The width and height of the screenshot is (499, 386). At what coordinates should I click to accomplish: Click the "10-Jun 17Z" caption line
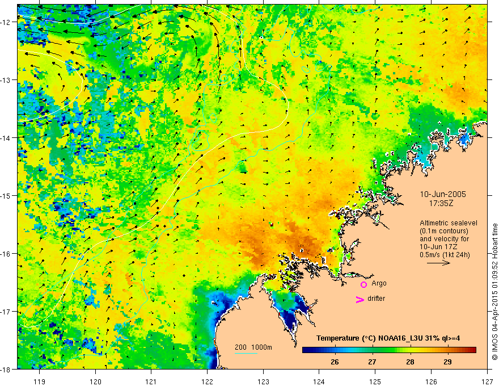tap(440, 247)
